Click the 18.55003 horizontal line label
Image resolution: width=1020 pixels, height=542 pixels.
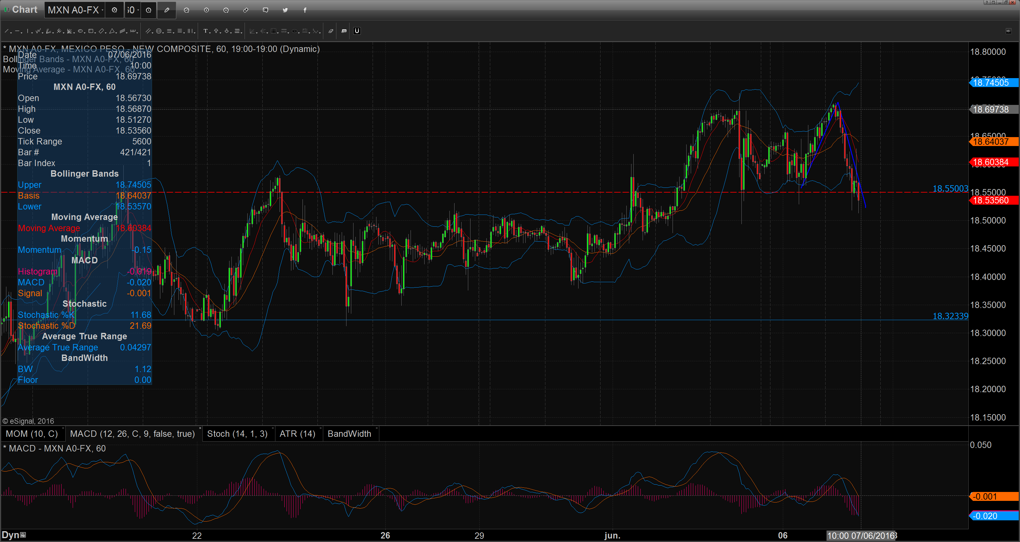[950, 189]
